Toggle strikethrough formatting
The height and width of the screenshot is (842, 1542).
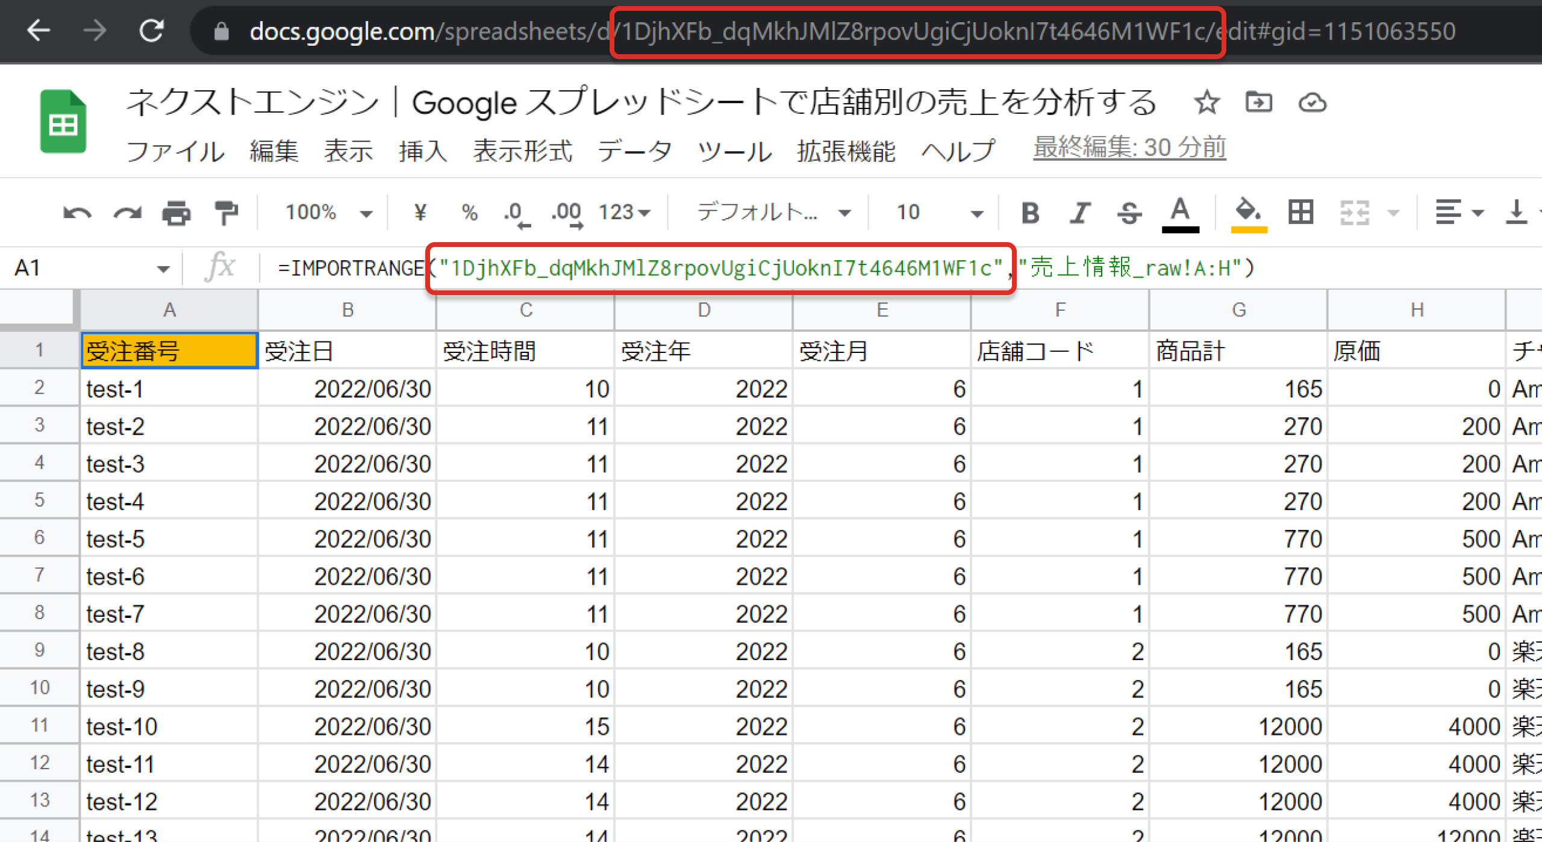point(1129,213)
